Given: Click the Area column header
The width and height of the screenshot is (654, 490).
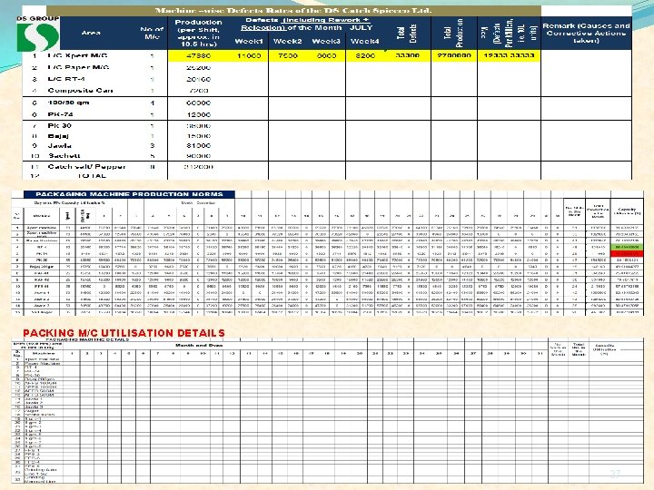Looking at the screenshot, I should coord(91,33).
